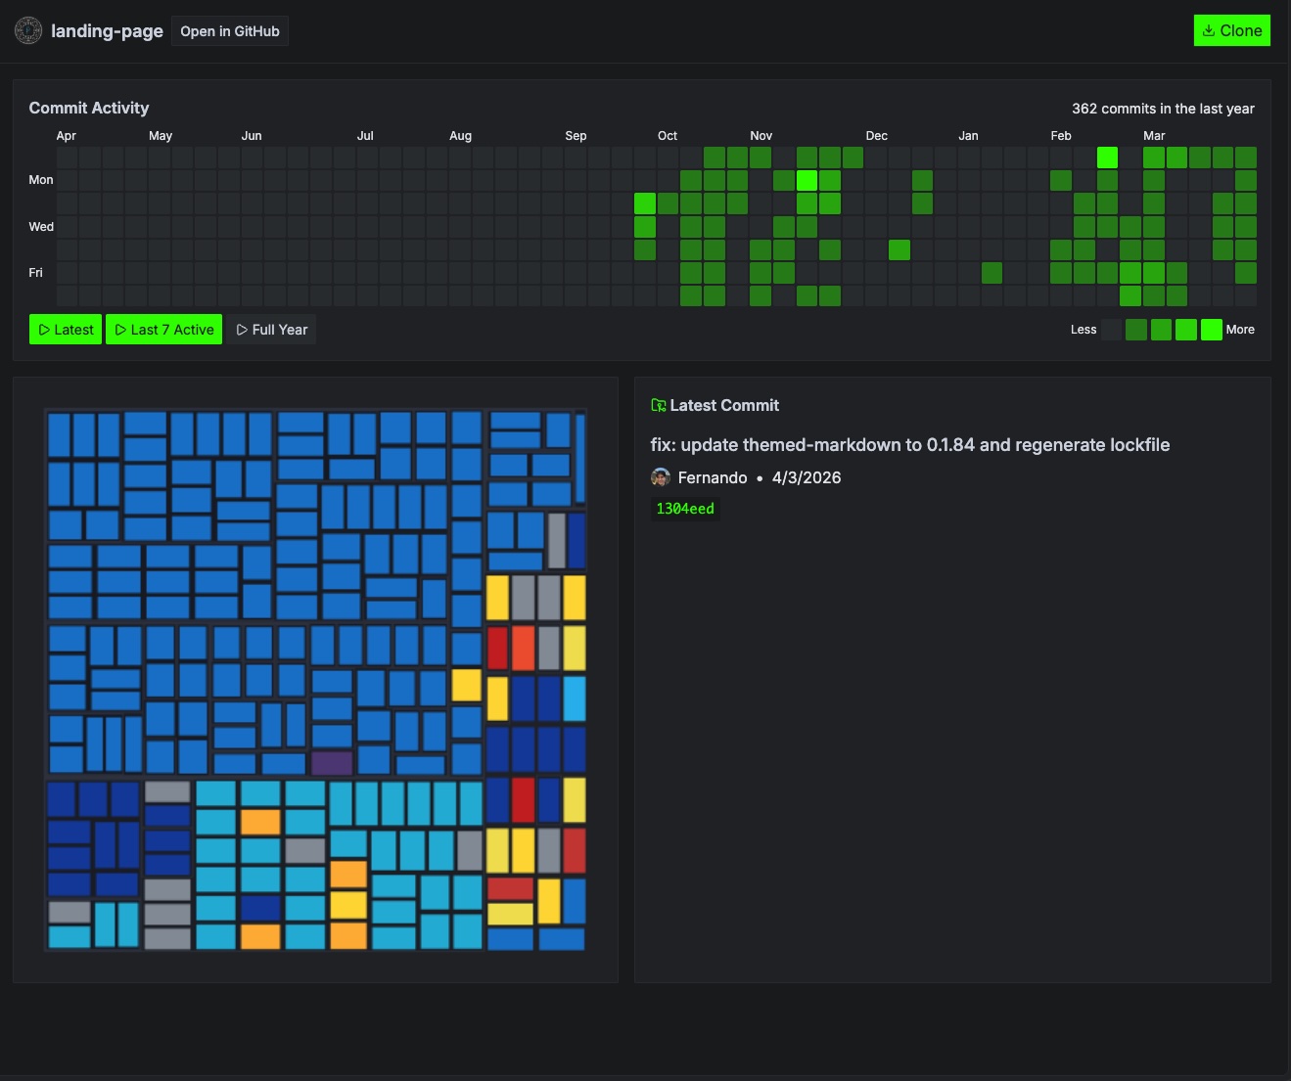Open commit 1304eed
This screenshot has width=1291, height=1081.
click(685, 509)
